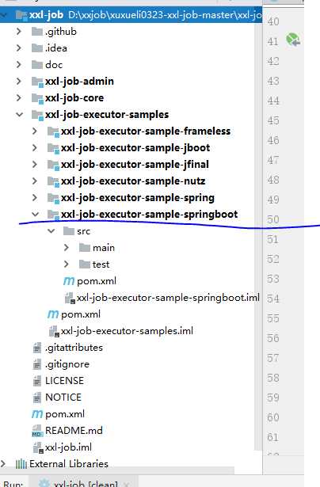Click the project tree vertical scrollbar

(258, 236)
